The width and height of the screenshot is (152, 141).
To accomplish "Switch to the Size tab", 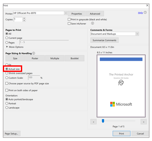I will pyautogui.click(x=15, y=58).
